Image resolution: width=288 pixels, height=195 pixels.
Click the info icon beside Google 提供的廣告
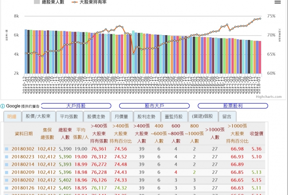2,106
